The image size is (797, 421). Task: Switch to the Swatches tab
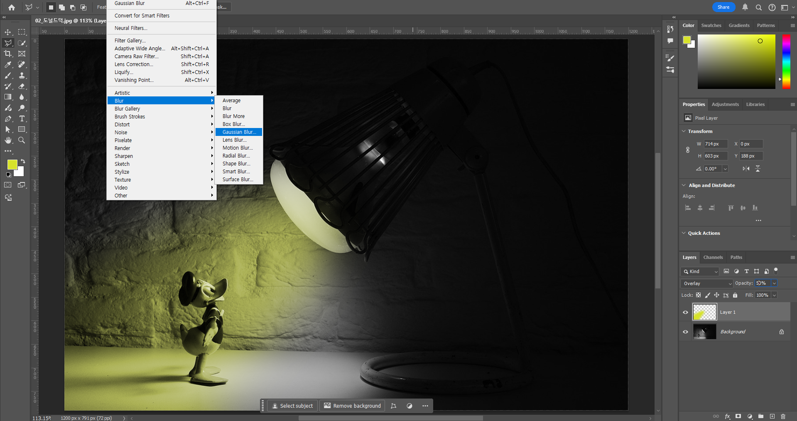coord(711,25)
